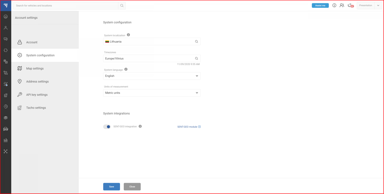This screenshot has height=194, width=384.
Task: Click the search magnifier in System localization field
Action: point(196,41)
